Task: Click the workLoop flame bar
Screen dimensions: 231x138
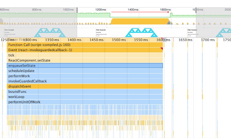Action: pos(85,97)
